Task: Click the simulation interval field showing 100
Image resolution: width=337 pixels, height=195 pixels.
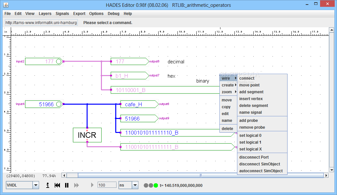Action: (107, 185)
